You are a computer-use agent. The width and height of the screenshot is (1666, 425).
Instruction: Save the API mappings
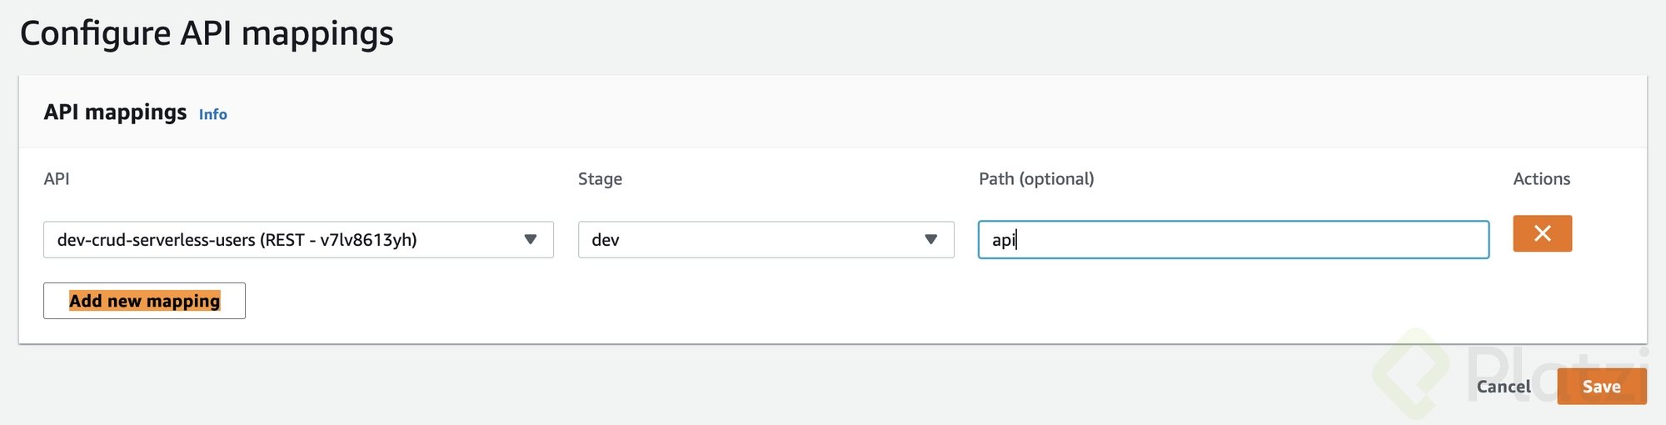pyautogui.click(x=1602, y=387)
